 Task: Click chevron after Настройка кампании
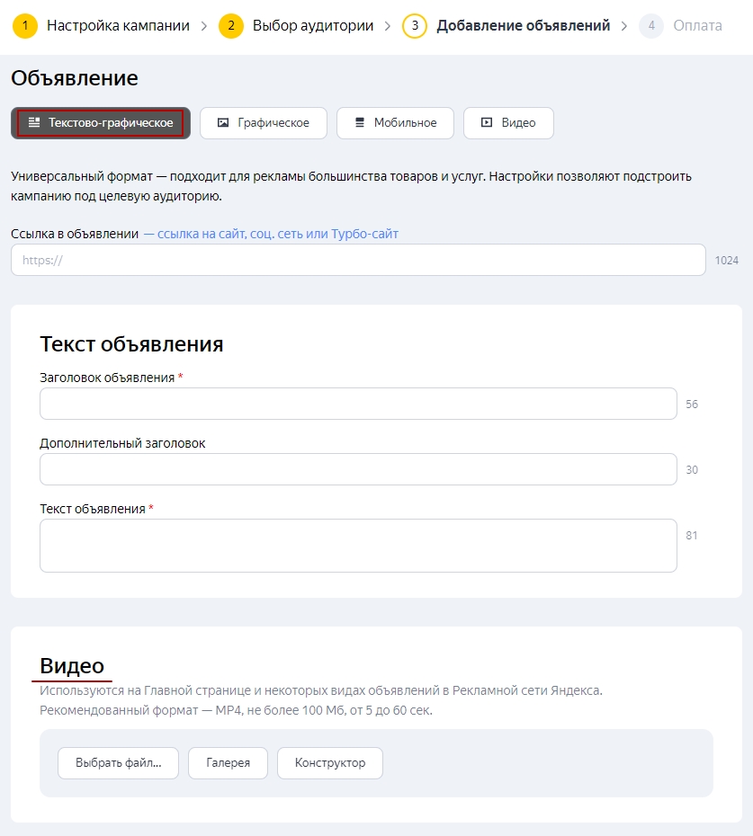tap(204, 26)
